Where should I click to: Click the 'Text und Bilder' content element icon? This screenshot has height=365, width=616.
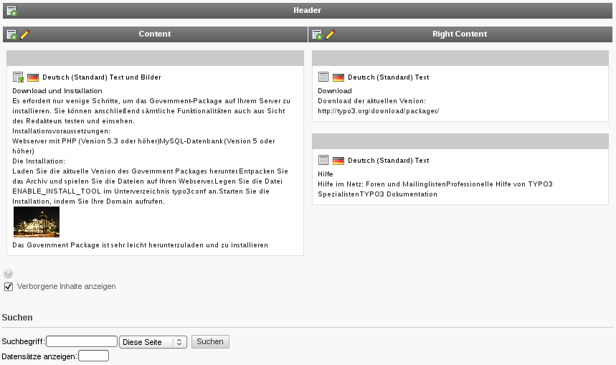(18, 77)
